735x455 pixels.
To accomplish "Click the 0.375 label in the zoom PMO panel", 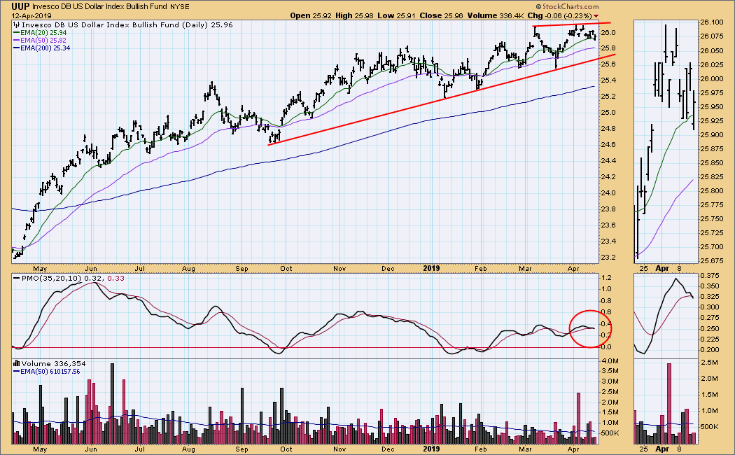I will point(710,276).
